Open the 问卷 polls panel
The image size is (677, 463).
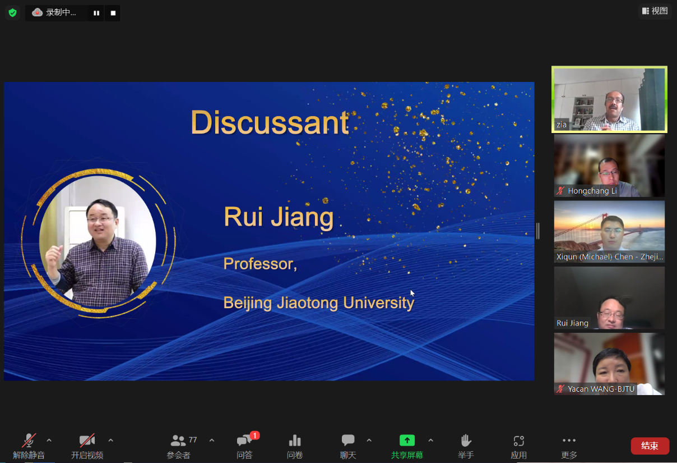pyautogui.click(x=295, y=447)
